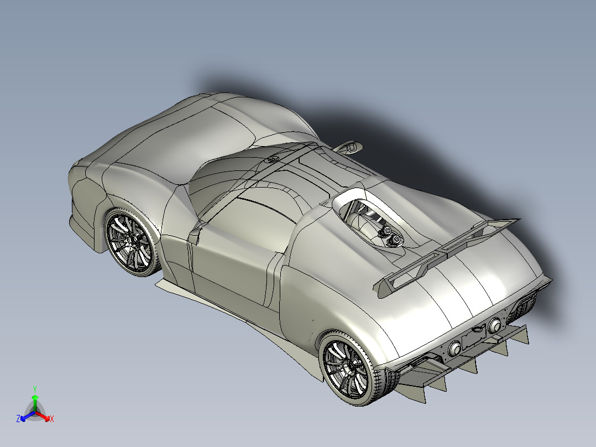Select the side mirror on the car
596x447 pixels.
coord(348,148)
